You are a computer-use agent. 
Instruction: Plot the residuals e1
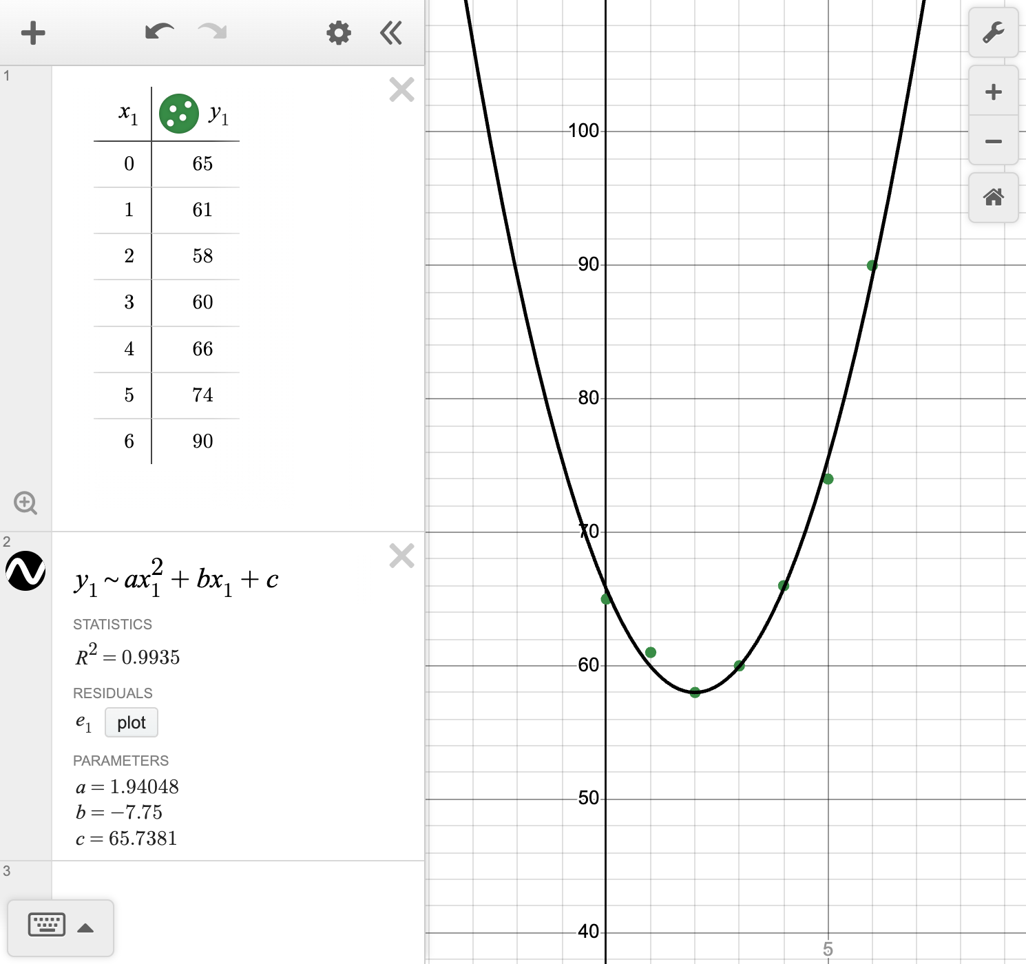coord(131,722)
